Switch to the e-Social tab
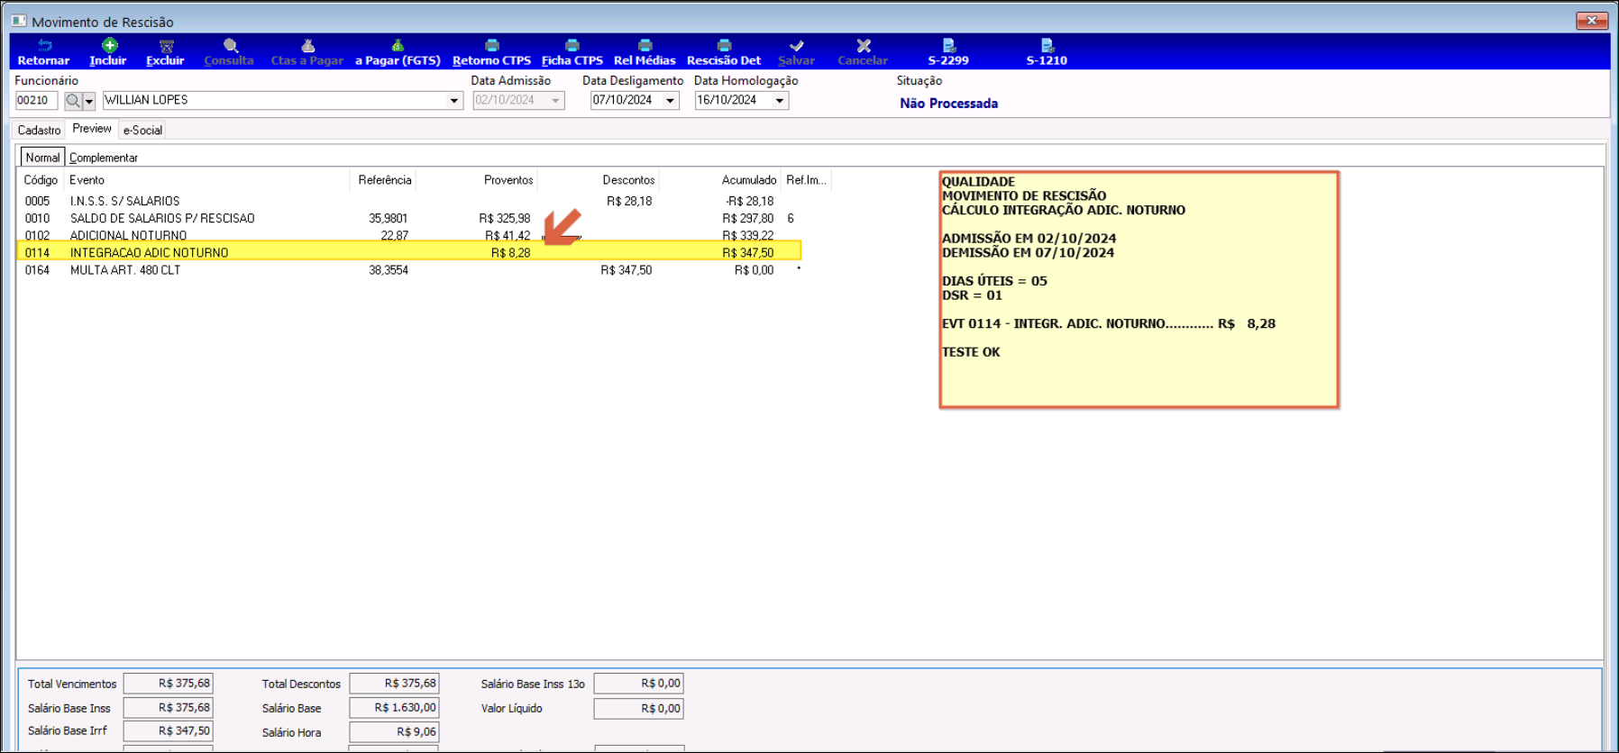This screenshot has width=1619, height=753. (142, 131)
